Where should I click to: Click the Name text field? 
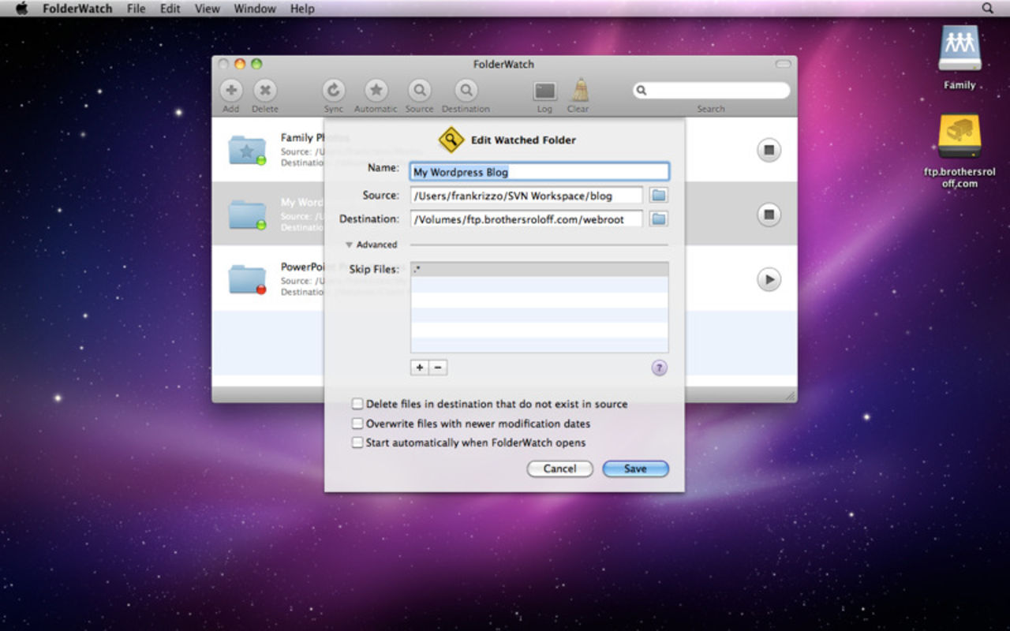point(539,172)
